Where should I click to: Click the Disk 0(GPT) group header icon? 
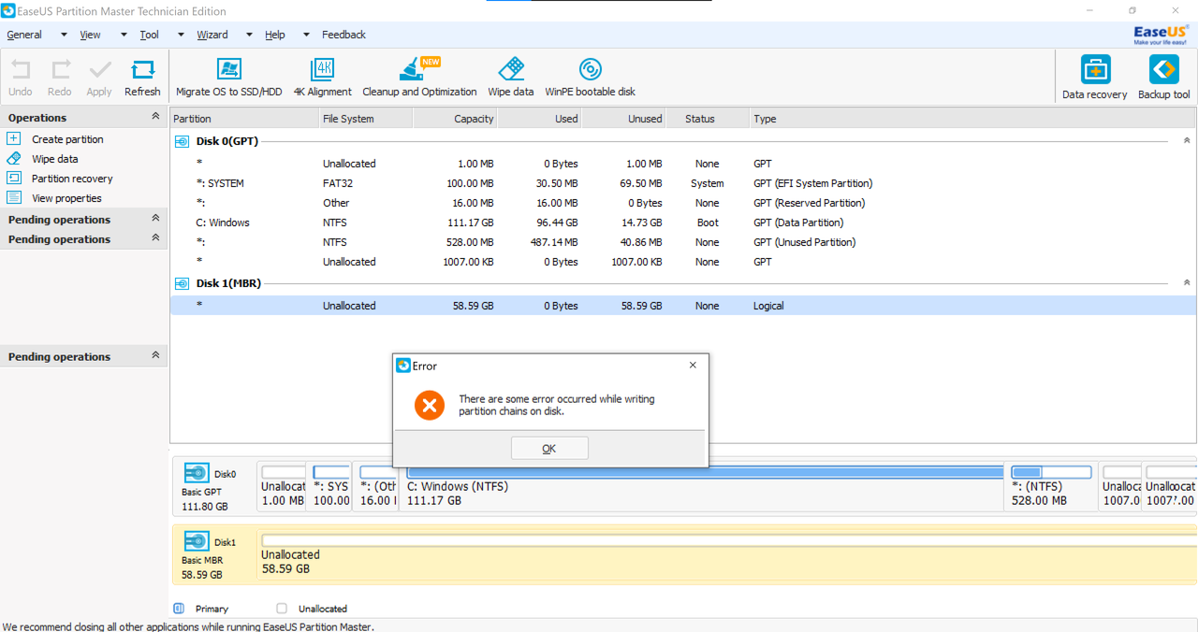coord(183,141)
